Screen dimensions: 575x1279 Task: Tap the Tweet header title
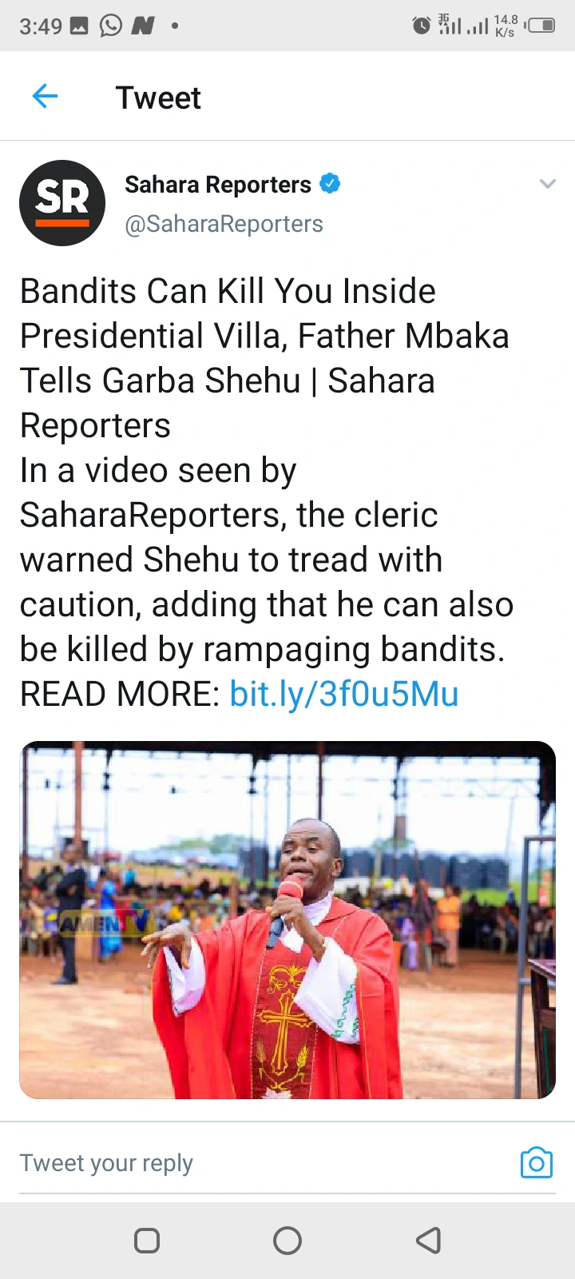(x=158, y=98)
